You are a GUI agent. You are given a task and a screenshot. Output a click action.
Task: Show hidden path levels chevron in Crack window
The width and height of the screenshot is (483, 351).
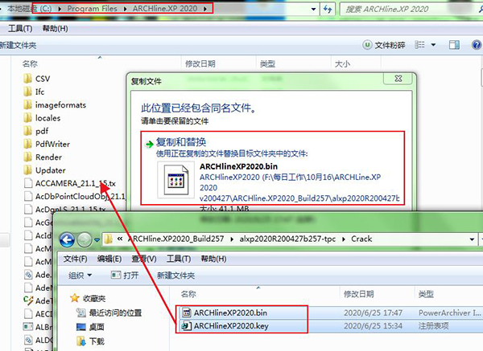tap(120, 239)
